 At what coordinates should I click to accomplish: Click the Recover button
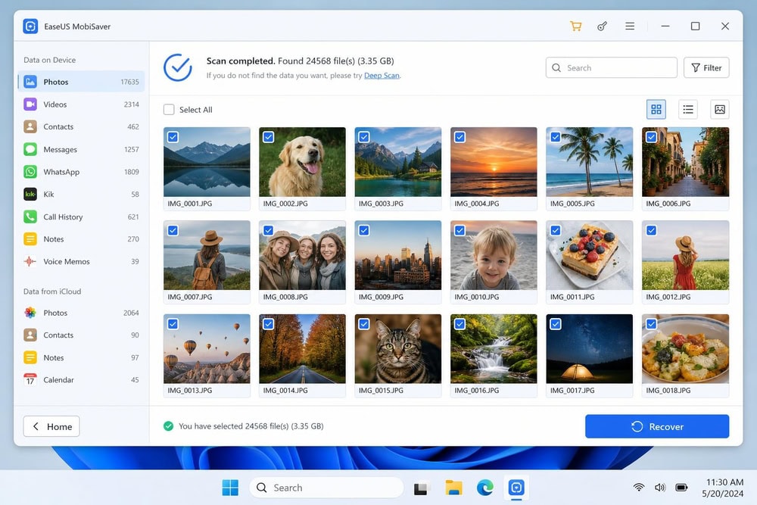[657, 426]
